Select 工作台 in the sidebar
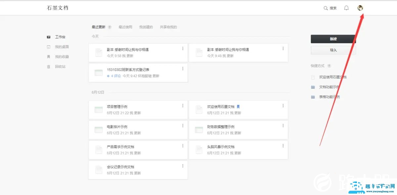Image resolution: width=397 pixels, height=195 pixels. coord(60,37)
